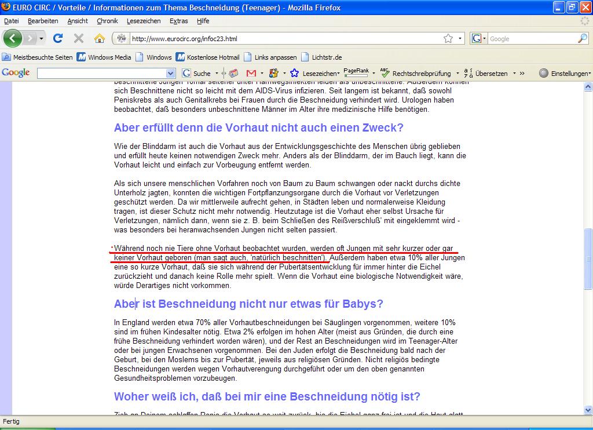Open the Chronik menu
Screen dimensions: 593x430
107,21
